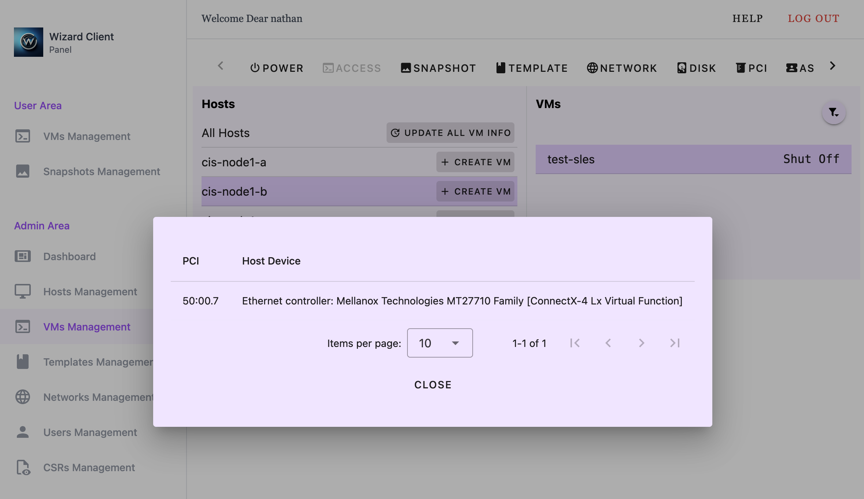Click the Wizard Client logo icon
Screen dimensions: 864x499
29,42
